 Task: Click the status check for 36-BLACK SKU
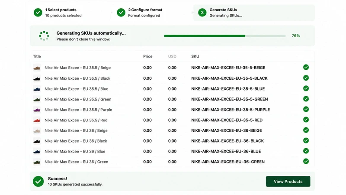306,140
